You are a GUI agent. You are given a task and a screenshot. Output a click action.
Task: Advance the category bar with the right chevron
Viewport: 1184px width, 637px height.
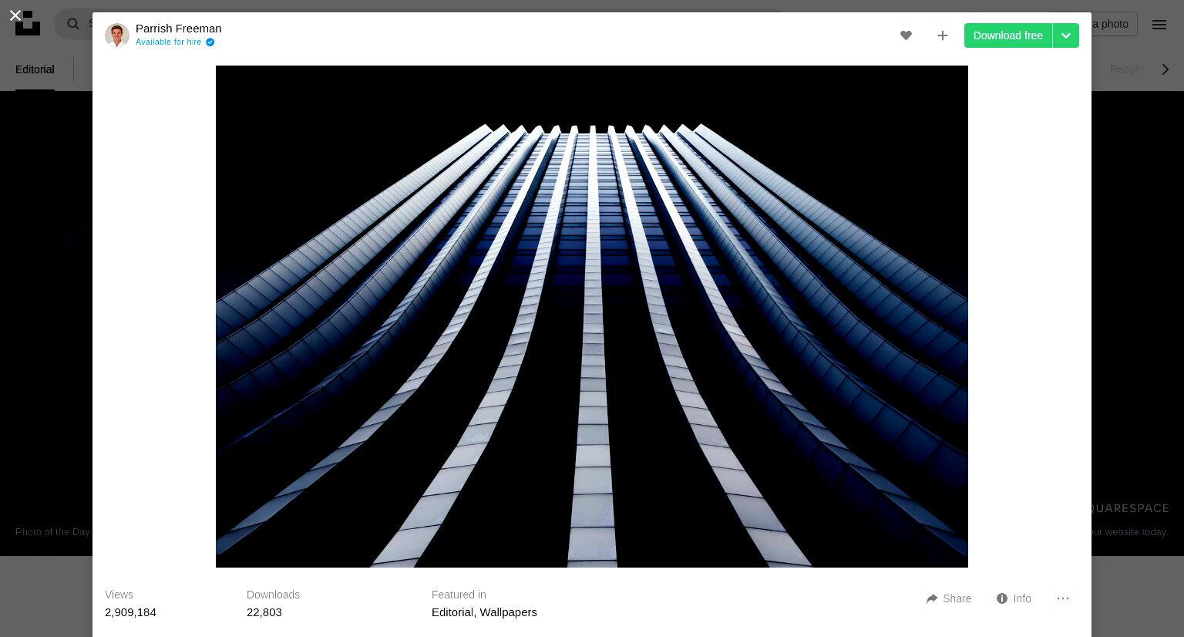pos(1165,69)
